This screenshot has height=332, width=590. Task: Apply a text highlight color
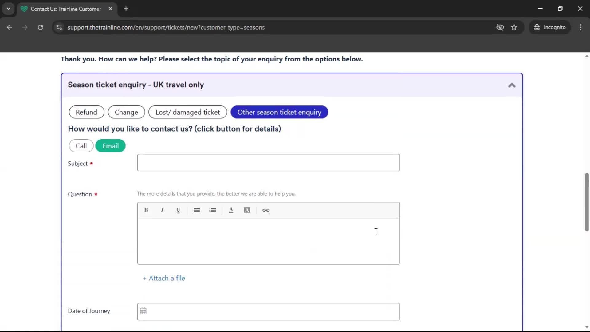click(247, 210)
